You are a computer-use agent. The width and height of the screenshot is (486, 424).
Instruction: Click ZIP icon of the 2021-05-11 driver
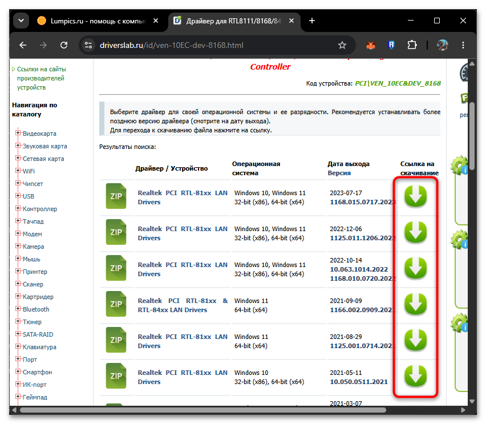point(116,376)
